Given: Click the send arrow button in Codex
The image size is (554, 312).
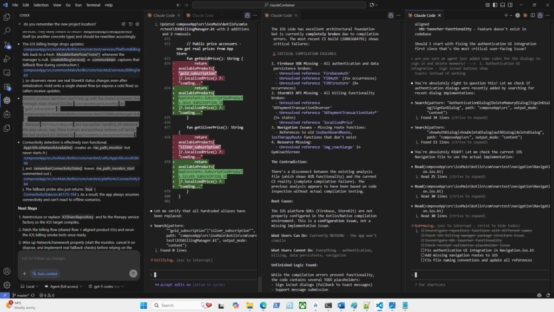Looking at the screenshot, I should [133, 274].
